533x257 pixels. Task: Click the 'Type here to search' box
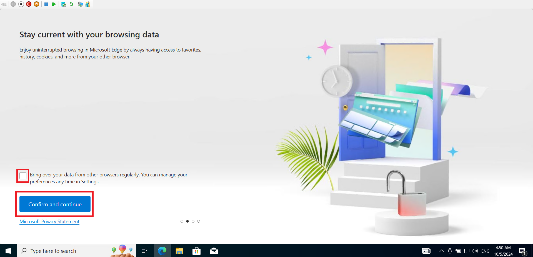click(x=76, y=251)
